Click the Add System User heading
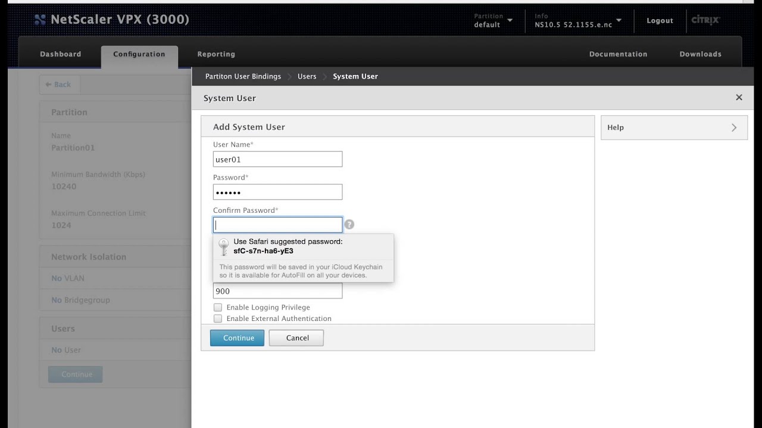762x428 pixels. (249, 127)
